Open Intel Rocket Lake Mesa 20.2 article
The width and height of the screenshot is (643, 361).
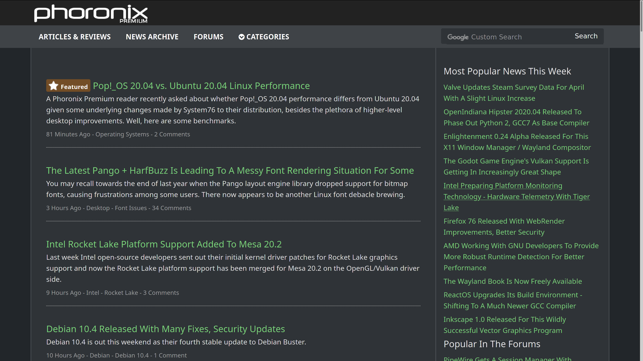pyautogui.click(x=164, y=244)
